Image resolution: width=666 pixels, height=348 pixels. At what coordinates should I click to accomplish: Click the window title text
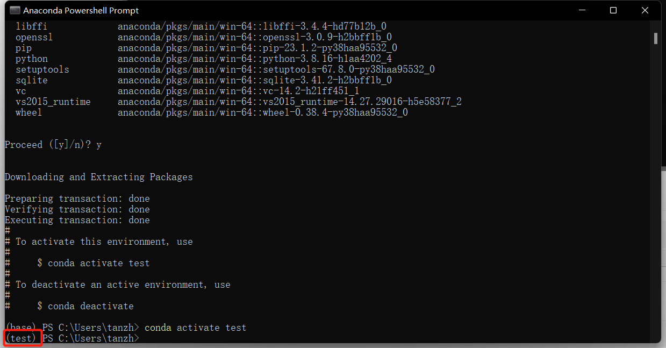tap(81, 10)
